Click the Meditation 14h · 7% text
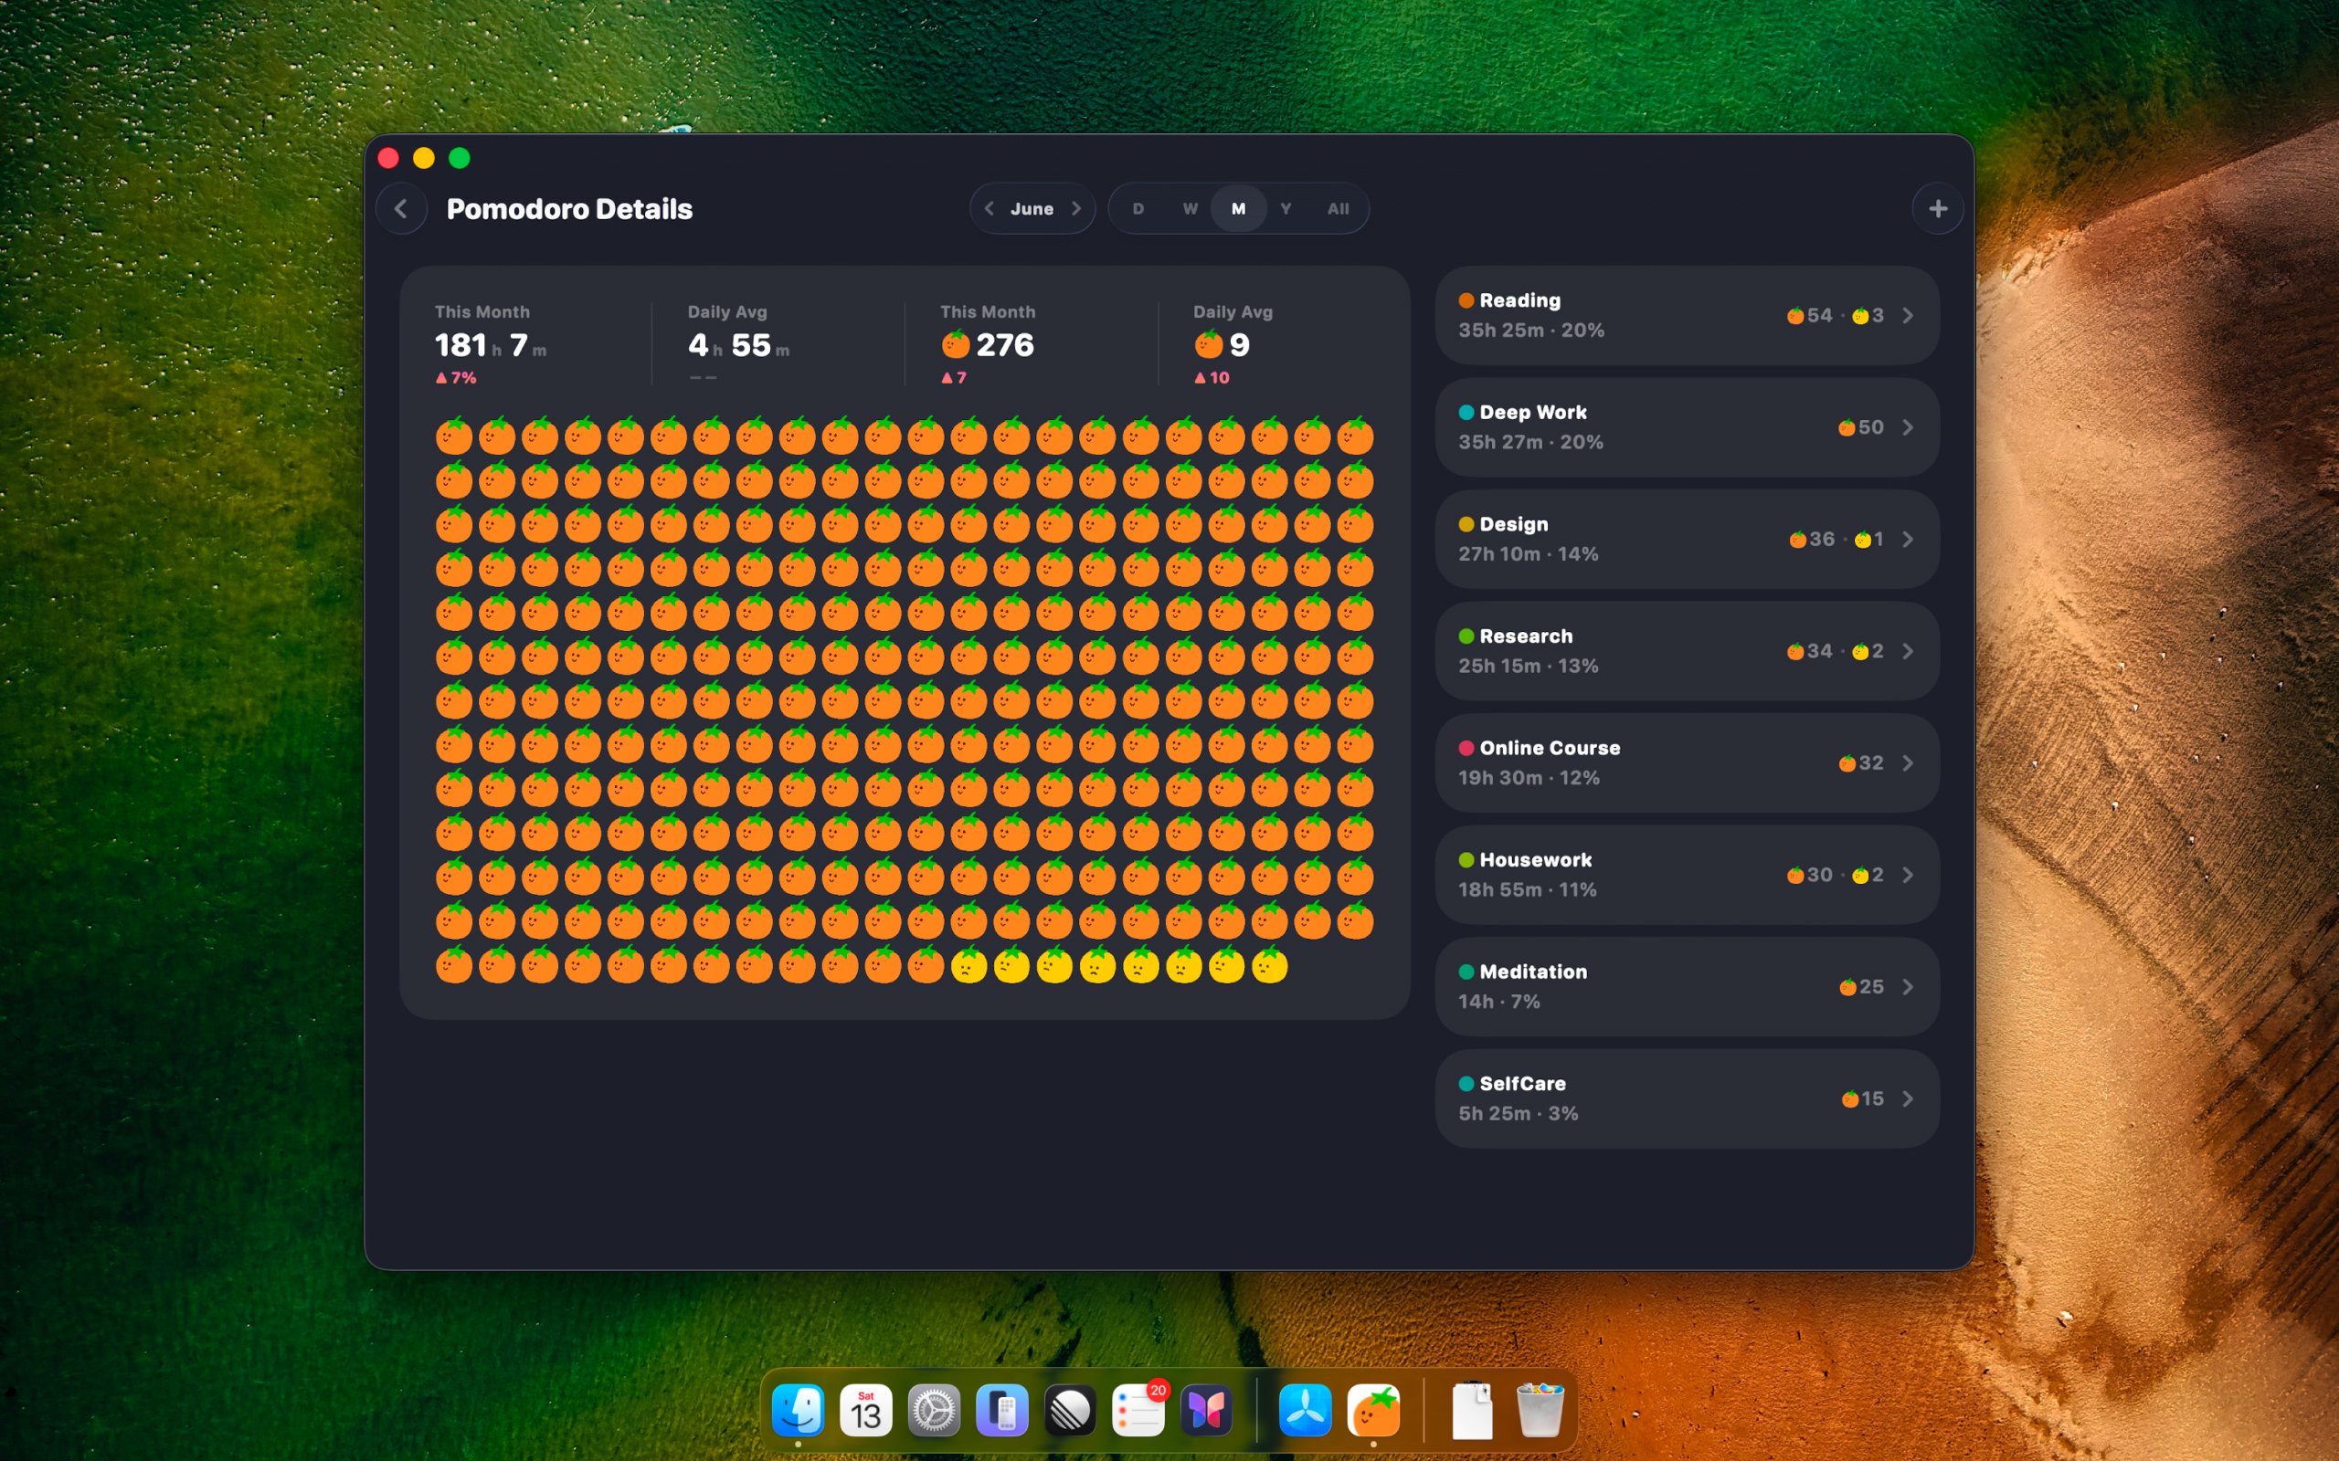The width and height of the screenshot is (2339, 1461). pos(1499,1002)
